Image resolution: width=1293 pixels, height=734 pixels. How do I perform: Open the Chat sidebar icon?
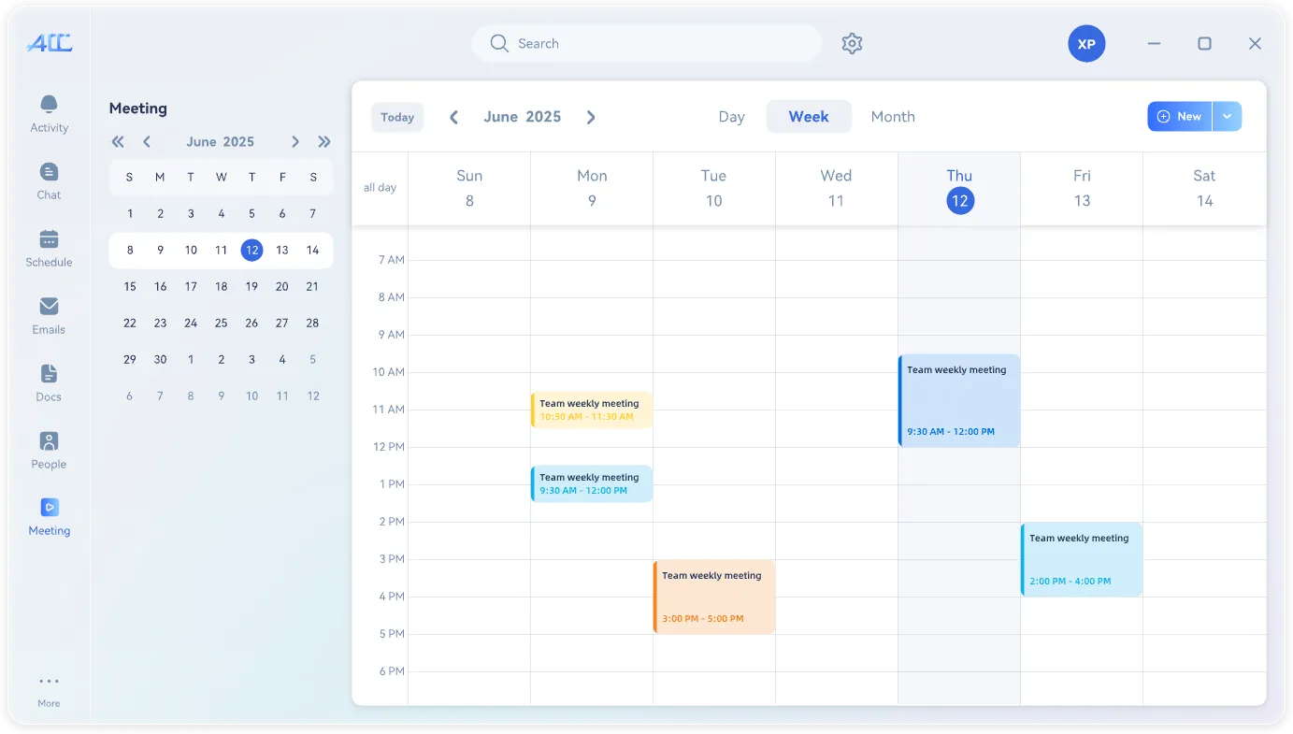[x=50, y=171]
